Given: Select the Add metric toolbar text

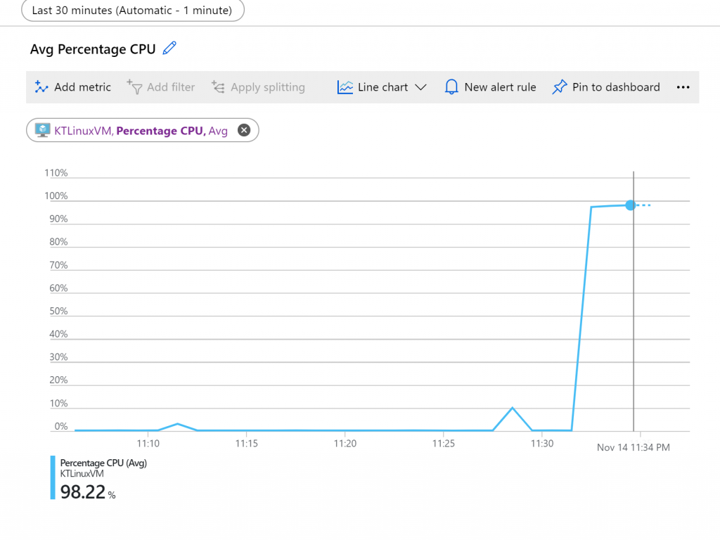Looking at the screenshot, I should click(82, 87).
